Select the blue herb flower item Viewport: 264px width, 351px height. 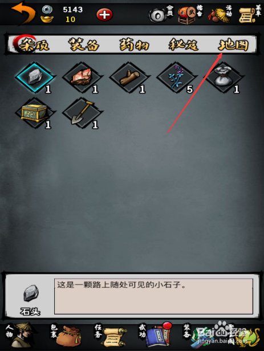177,77
